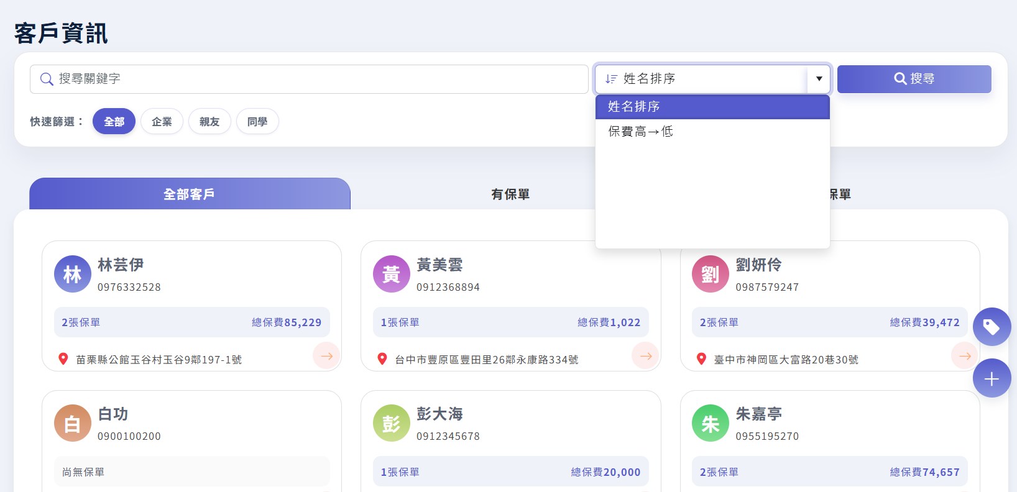Screen dimensions: 1017x492
Task: Click phone number 0900100200
Action: tap(129, 436)
